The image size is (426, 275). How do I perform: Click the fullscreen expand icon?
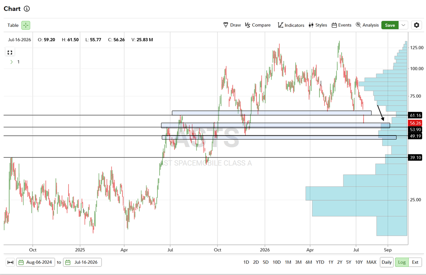coord(10,53)
